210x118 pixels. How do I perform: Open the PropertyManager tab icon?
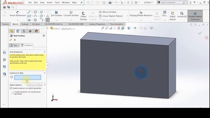tap(18, 31)
